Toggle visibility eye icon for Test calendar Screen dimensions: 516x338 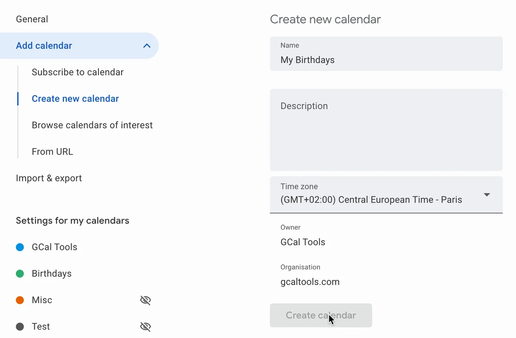click(146, 327)
